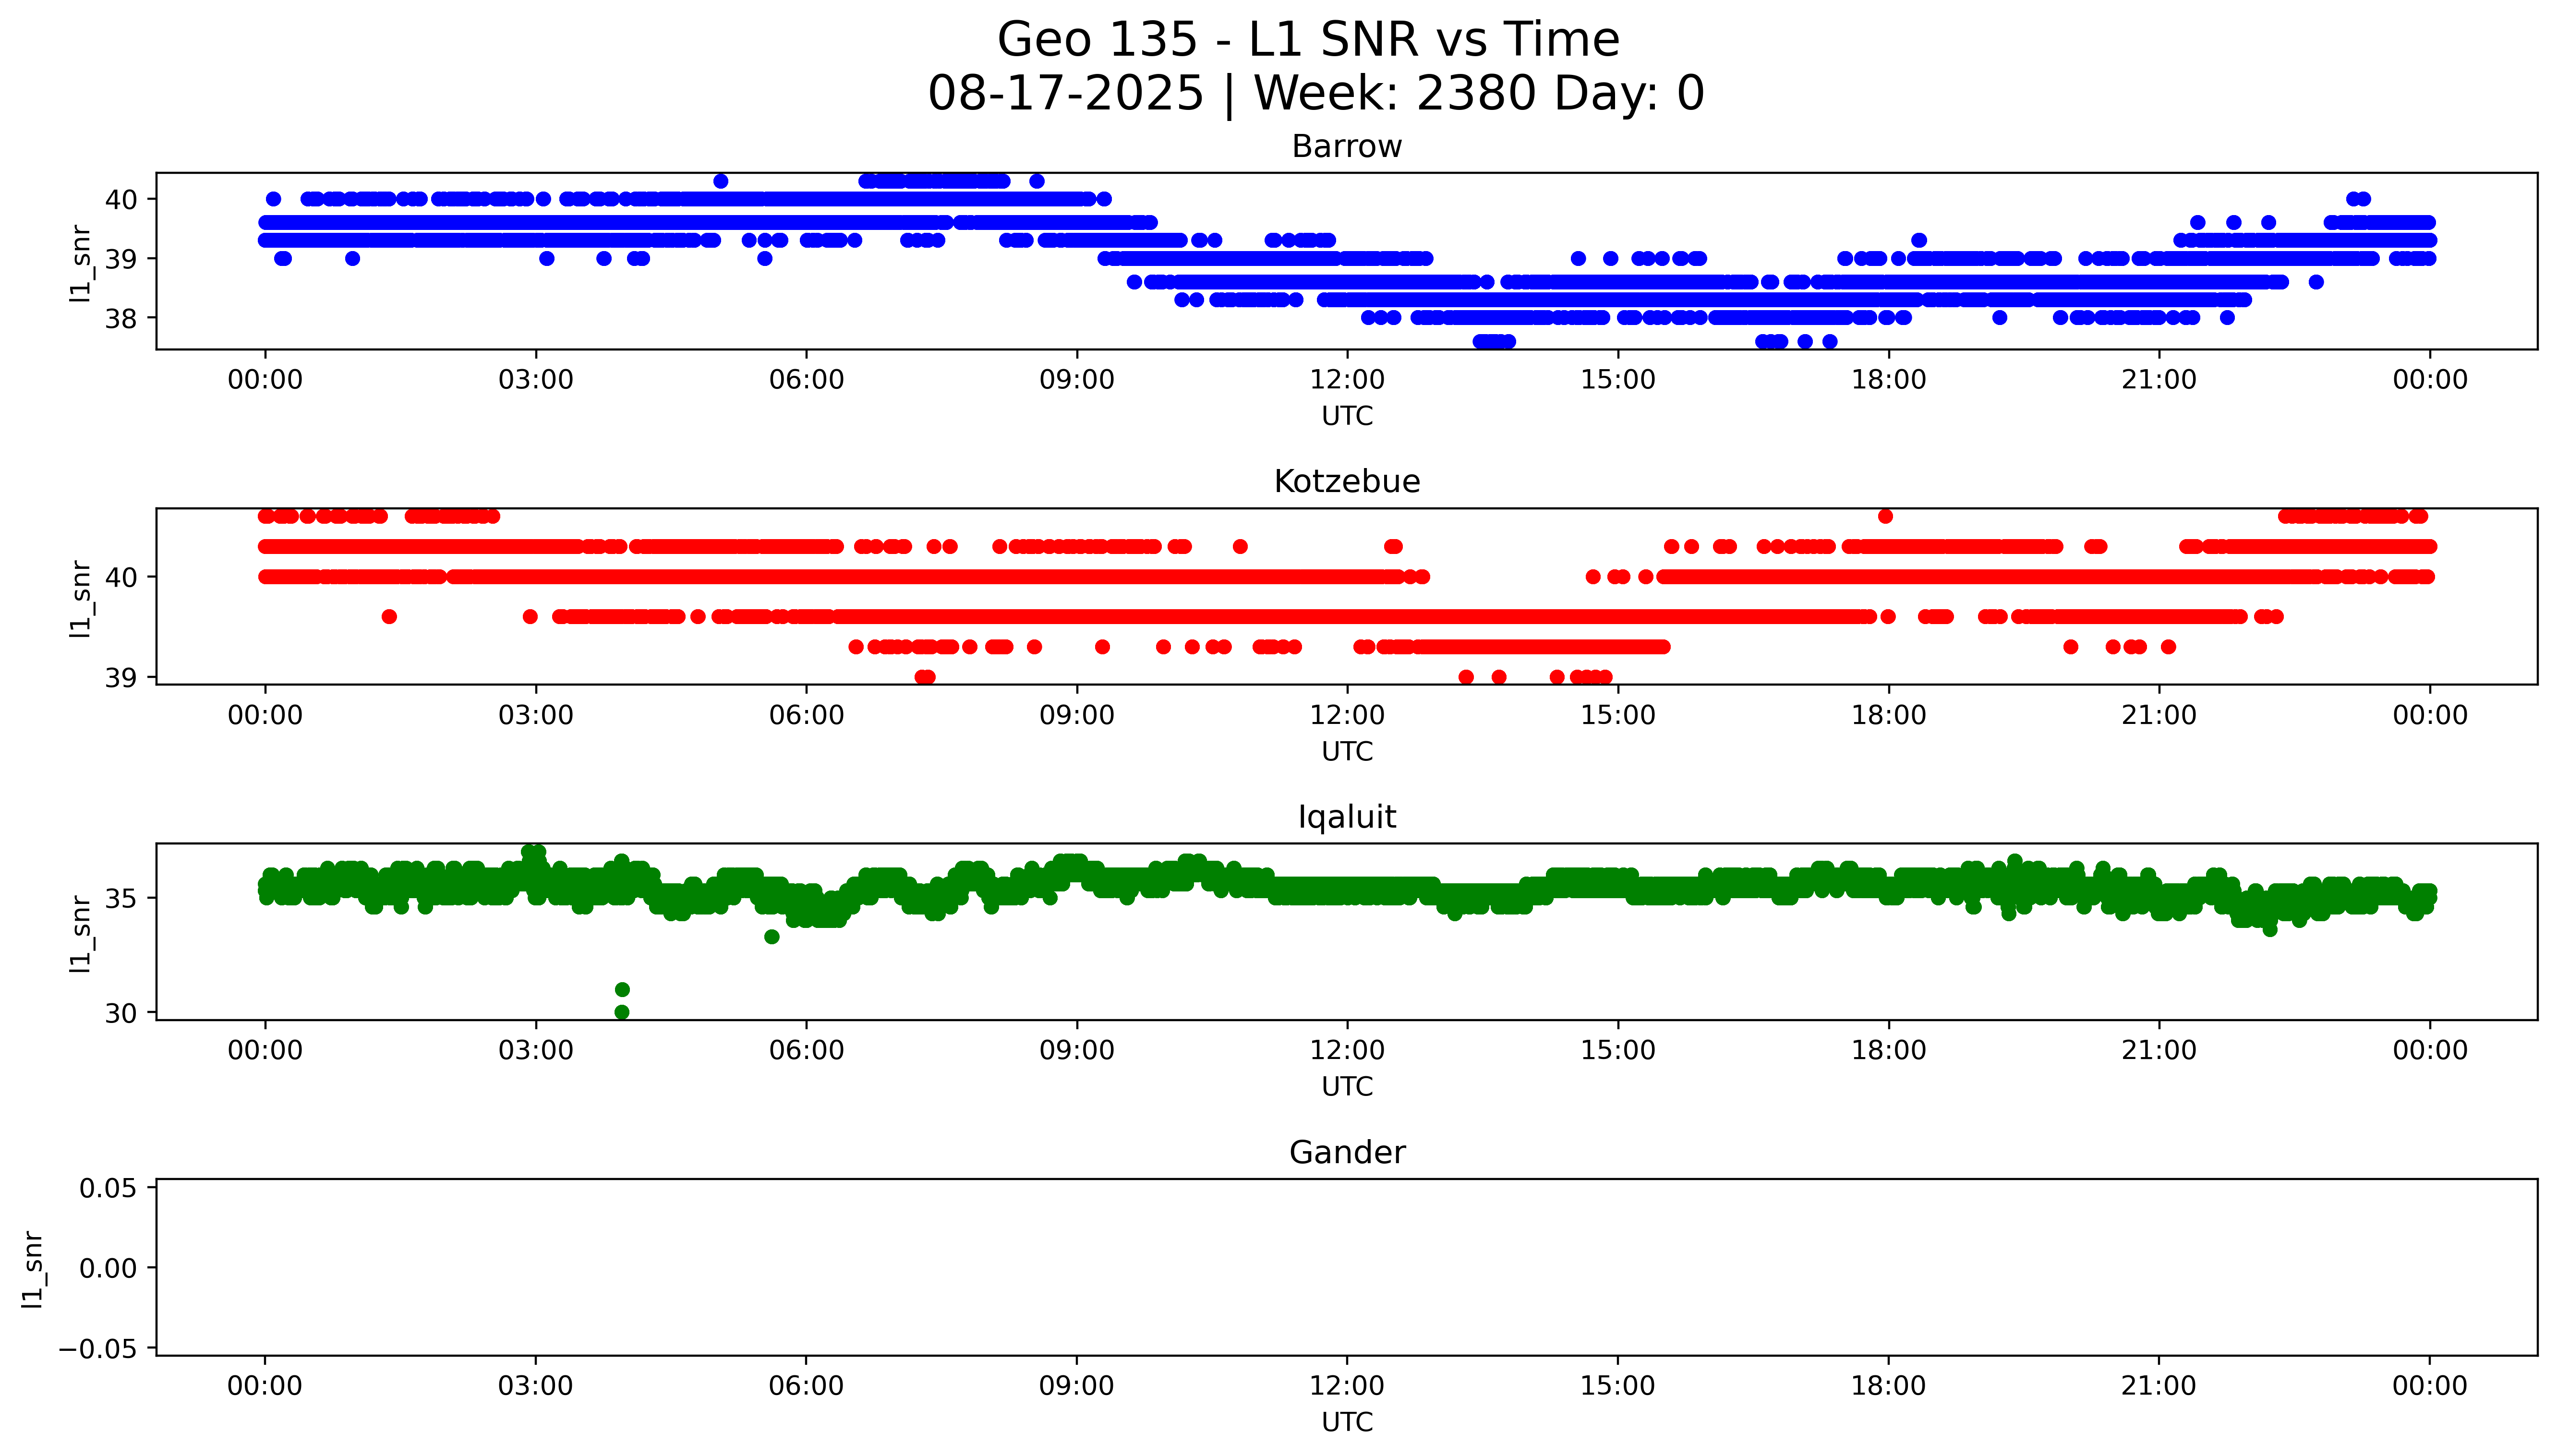Click the '0.00' y-axis tick label on the Gander plot
Viewport: 2557px width, 1456px height.
108,1268
